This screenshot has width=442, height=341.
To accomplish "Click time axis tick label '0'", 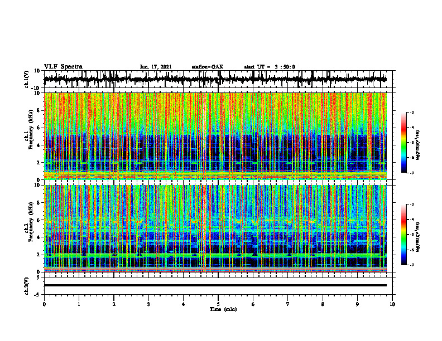I will point(44,304).
